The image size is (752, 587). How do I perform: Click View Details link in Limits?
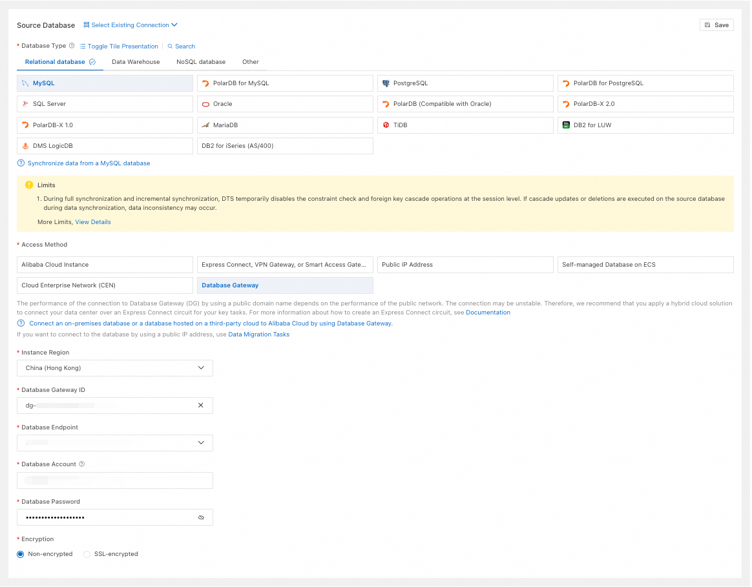point(93,222)
